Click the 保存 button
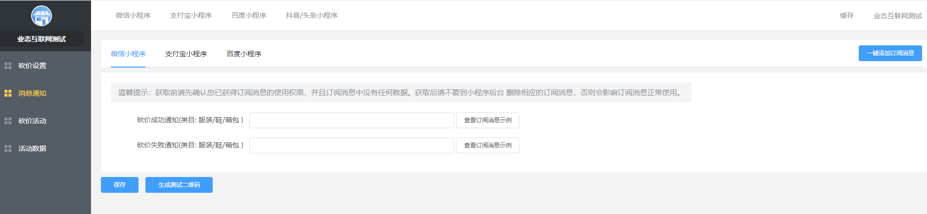This screenshot has height=214, width=927. click(120, 185)
